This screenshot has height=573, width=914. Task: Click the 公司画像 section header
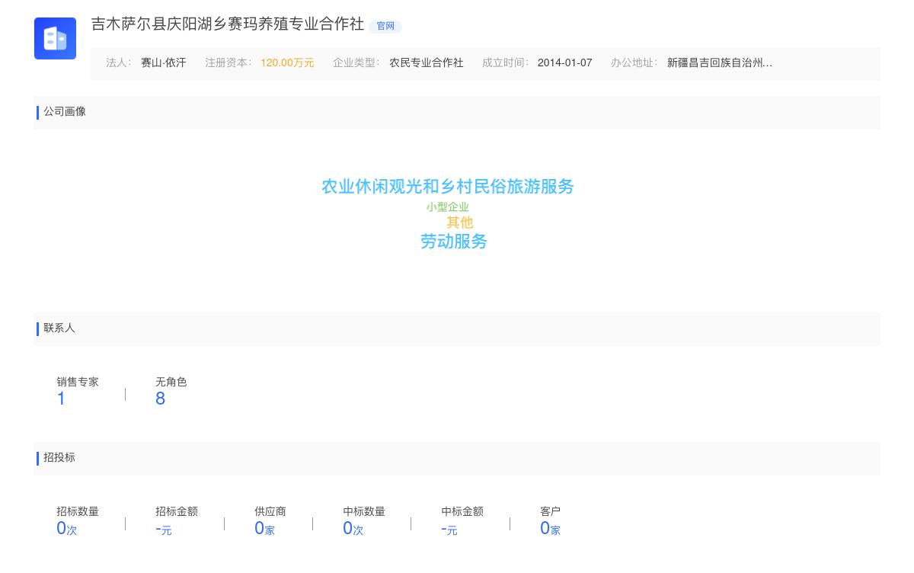[65, 112]
